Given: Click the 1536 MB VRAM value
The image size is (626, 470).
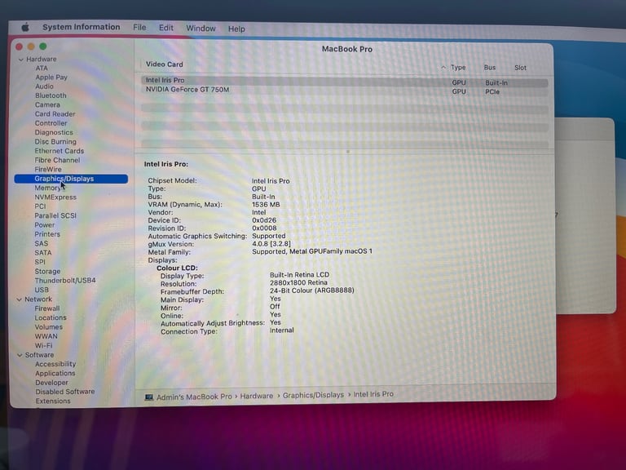Looking at the screenshot, I should tap(266, 205).
